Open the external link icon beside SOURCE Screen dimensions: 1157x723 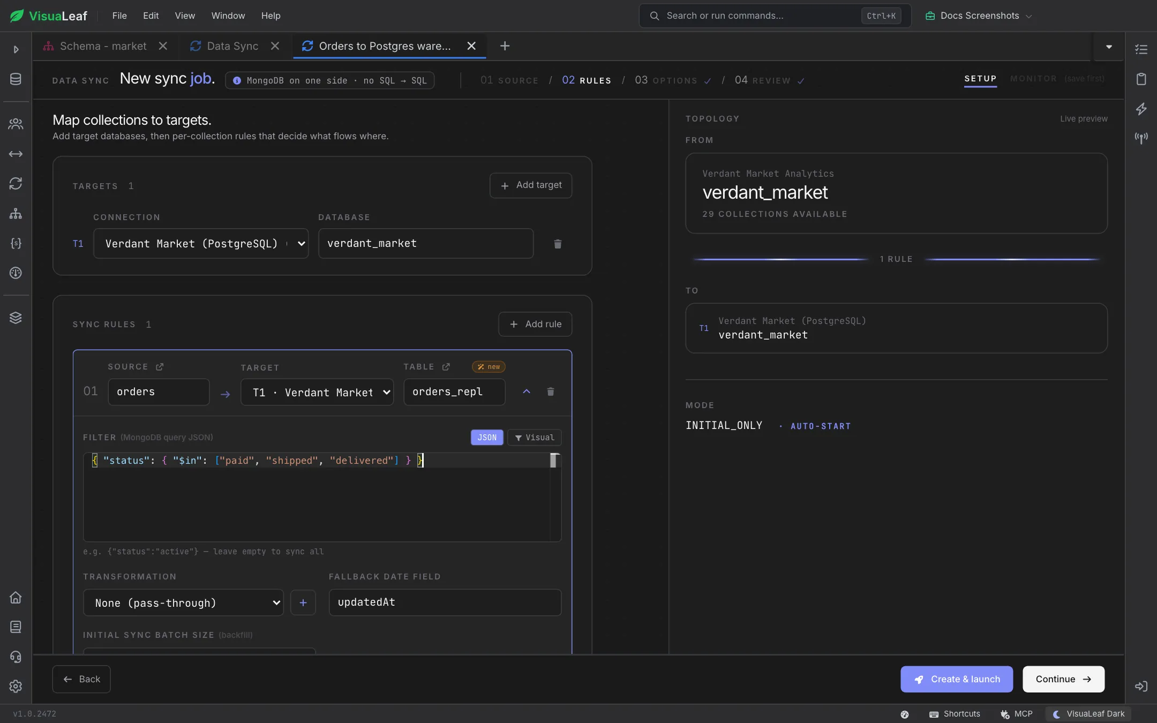(x=160, y=367)
